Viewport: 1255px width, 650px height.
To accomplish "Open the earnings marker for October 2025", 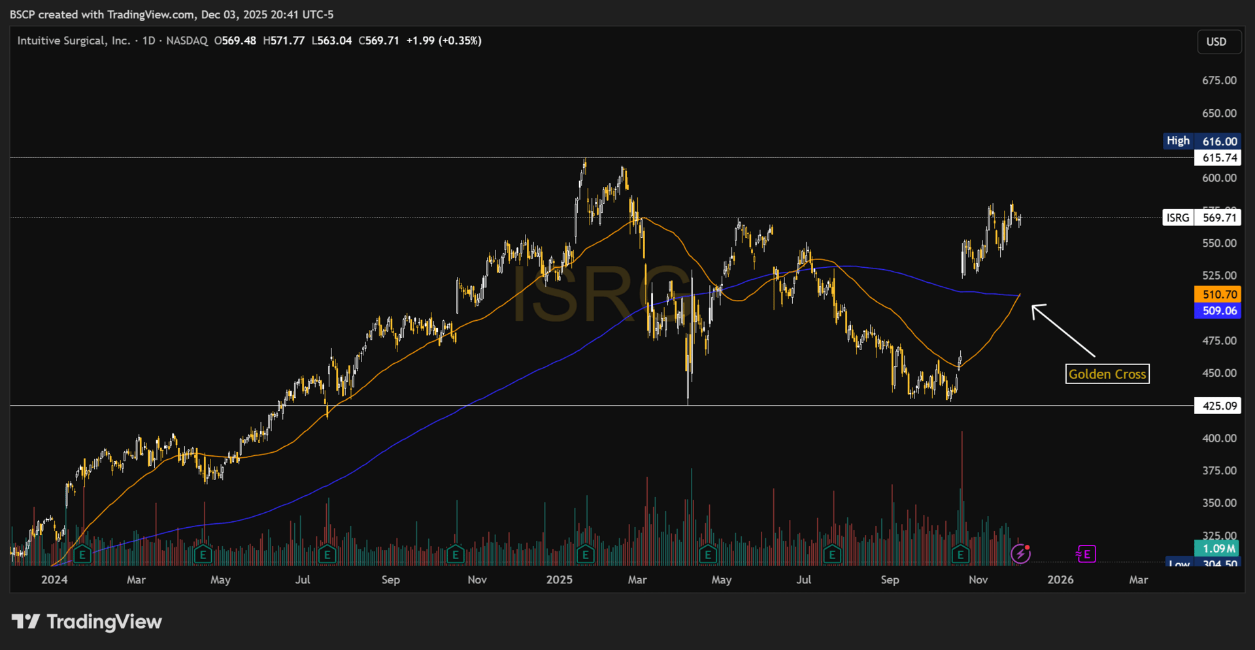I will [960, 555].
